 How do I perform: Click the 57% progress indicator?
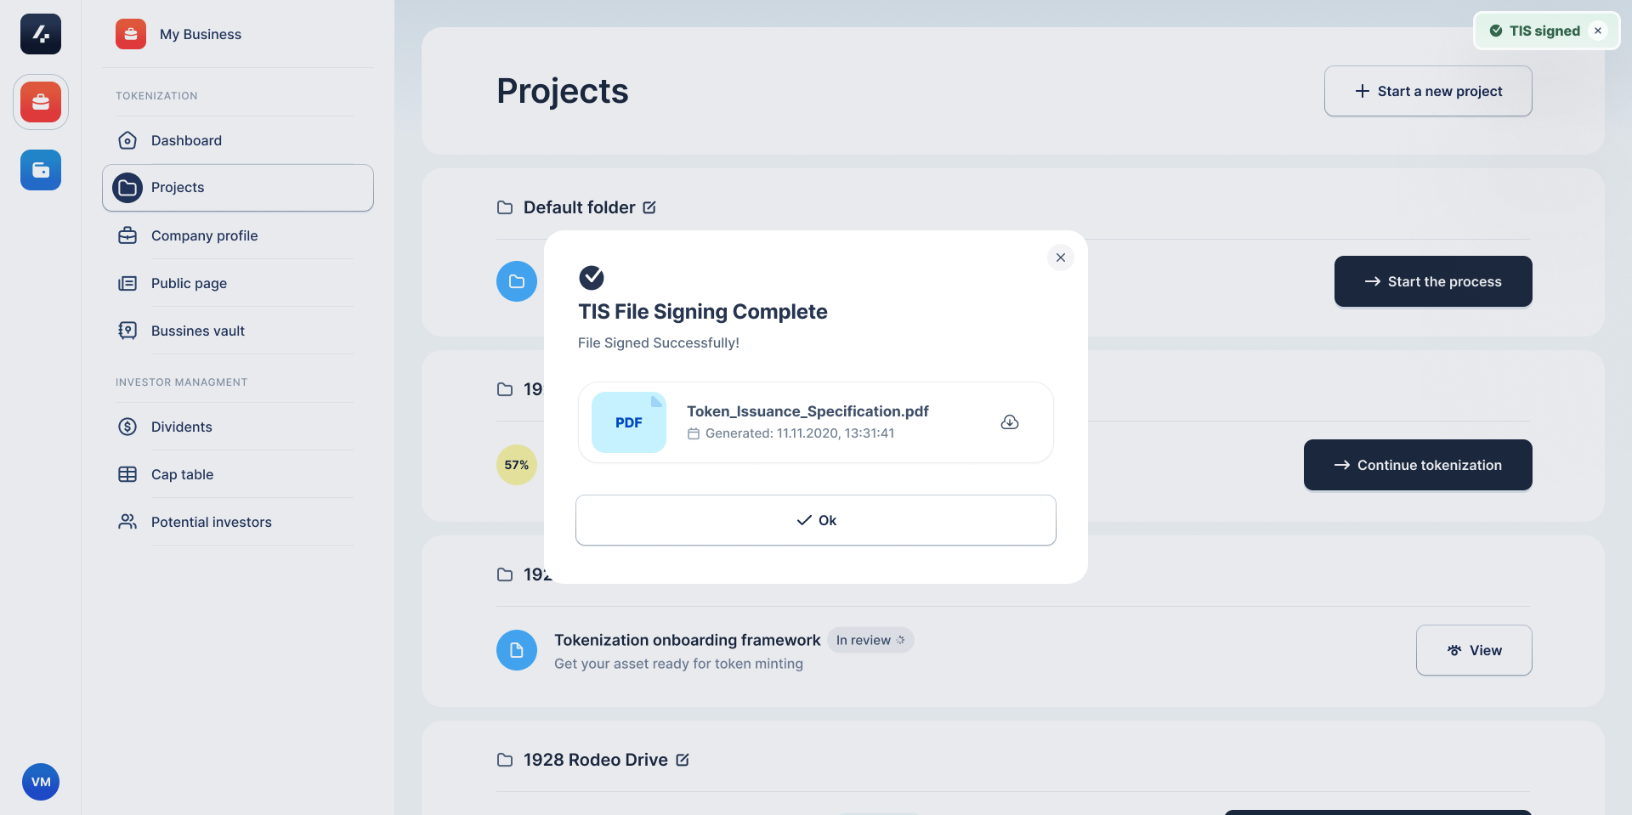(x=517, y=465)
